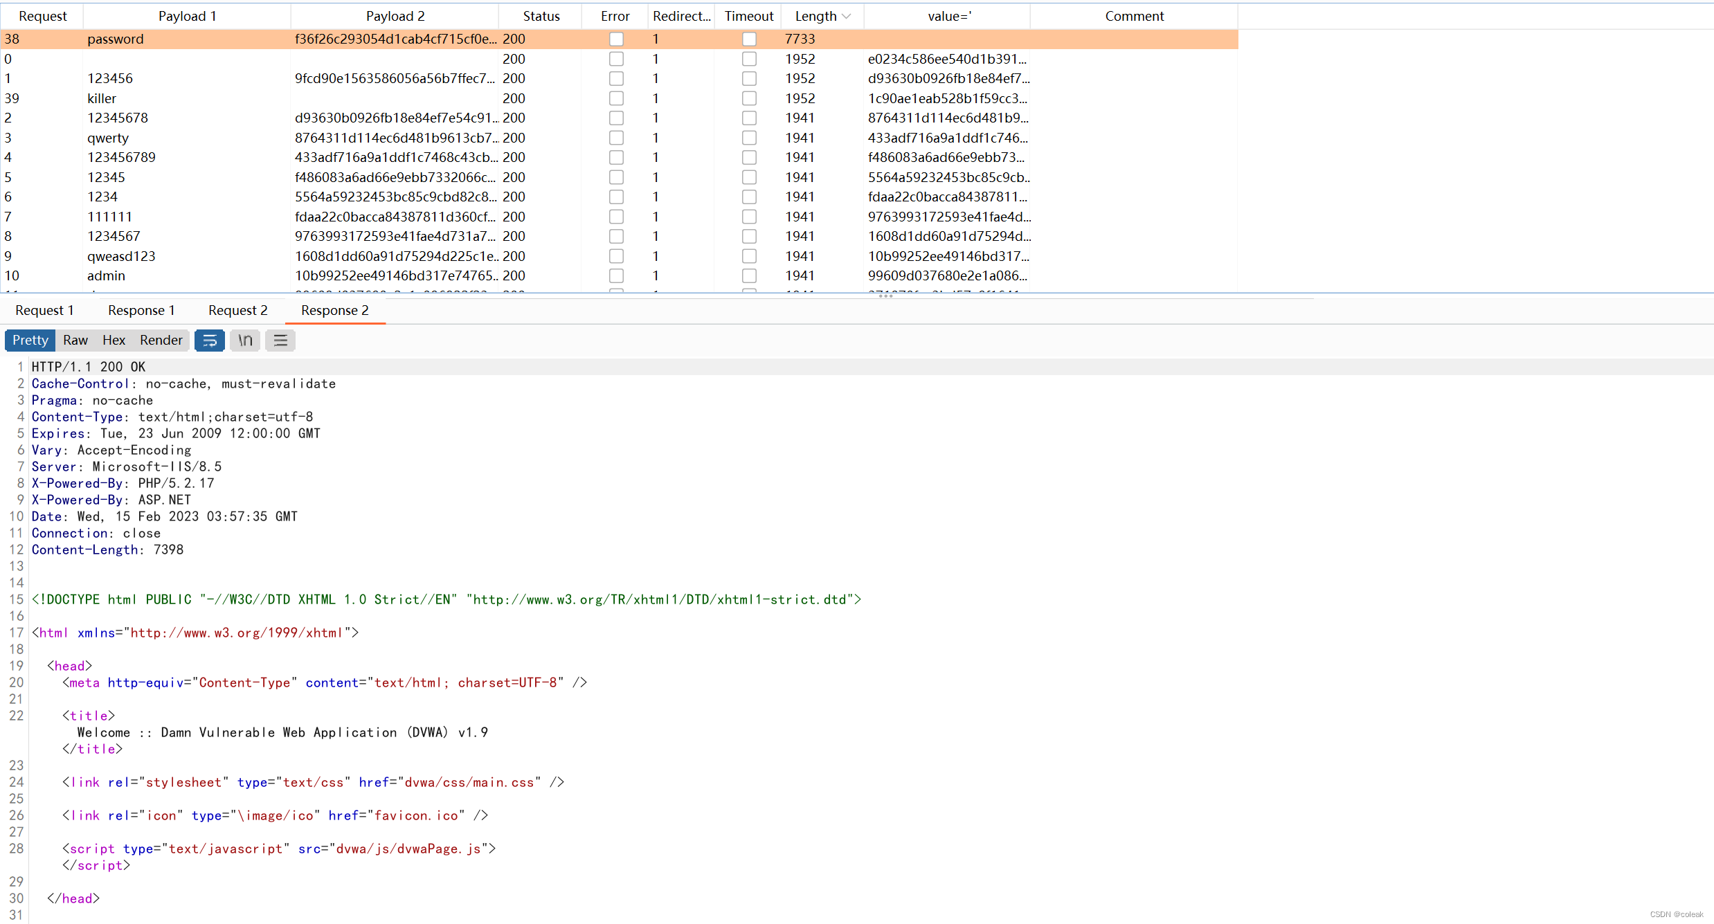Toggle the show non-printable characters \n icon

[245, 341]
